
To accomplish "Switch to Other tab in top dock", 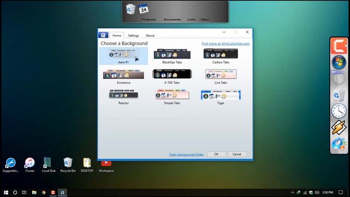I will tap(205, 20).
